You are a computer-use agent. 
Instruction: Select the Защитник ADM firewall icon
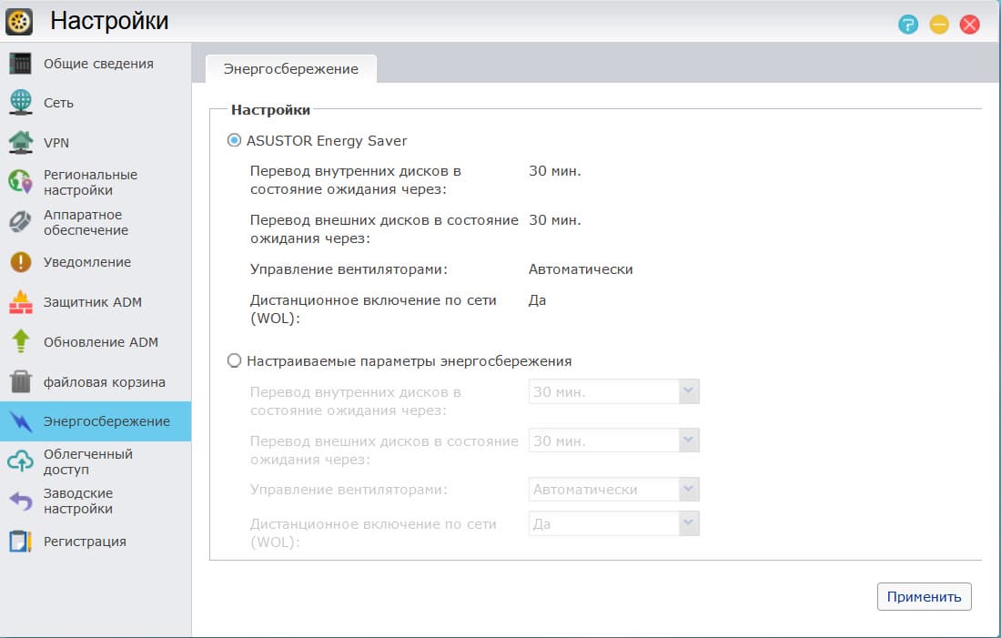[20, 300]
